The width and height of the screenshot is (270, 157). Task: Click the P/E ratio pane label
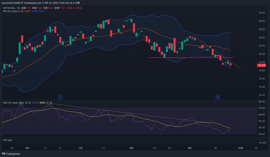point(8,140)
